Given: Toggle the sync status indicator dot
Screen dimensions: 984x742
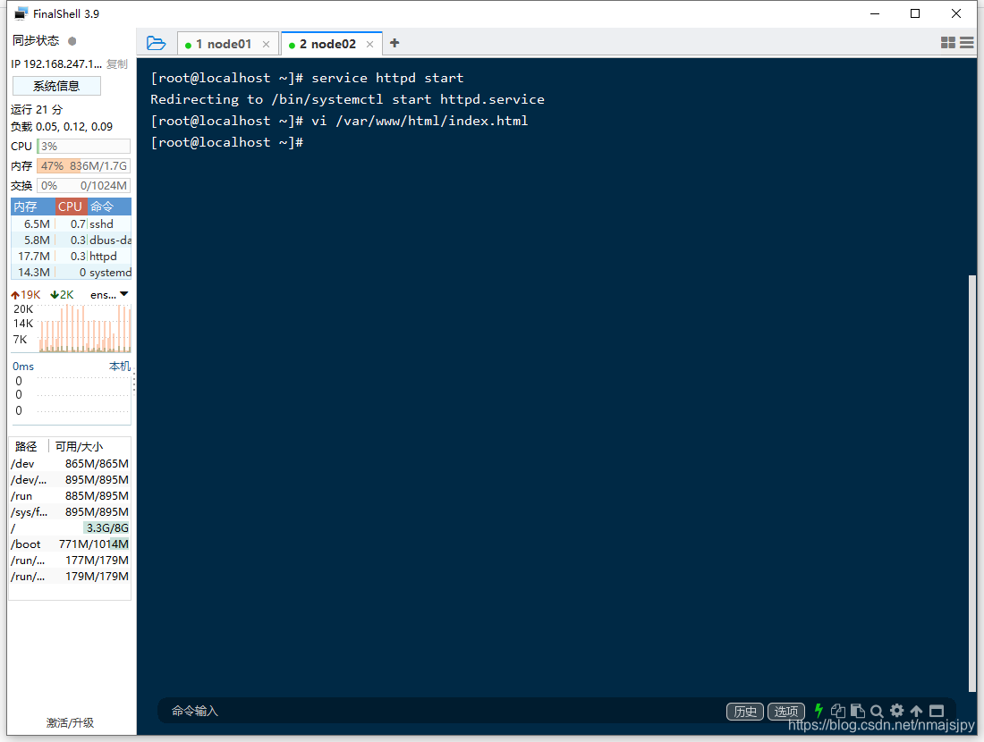Looking at the screenshot, I should point(72,41).
